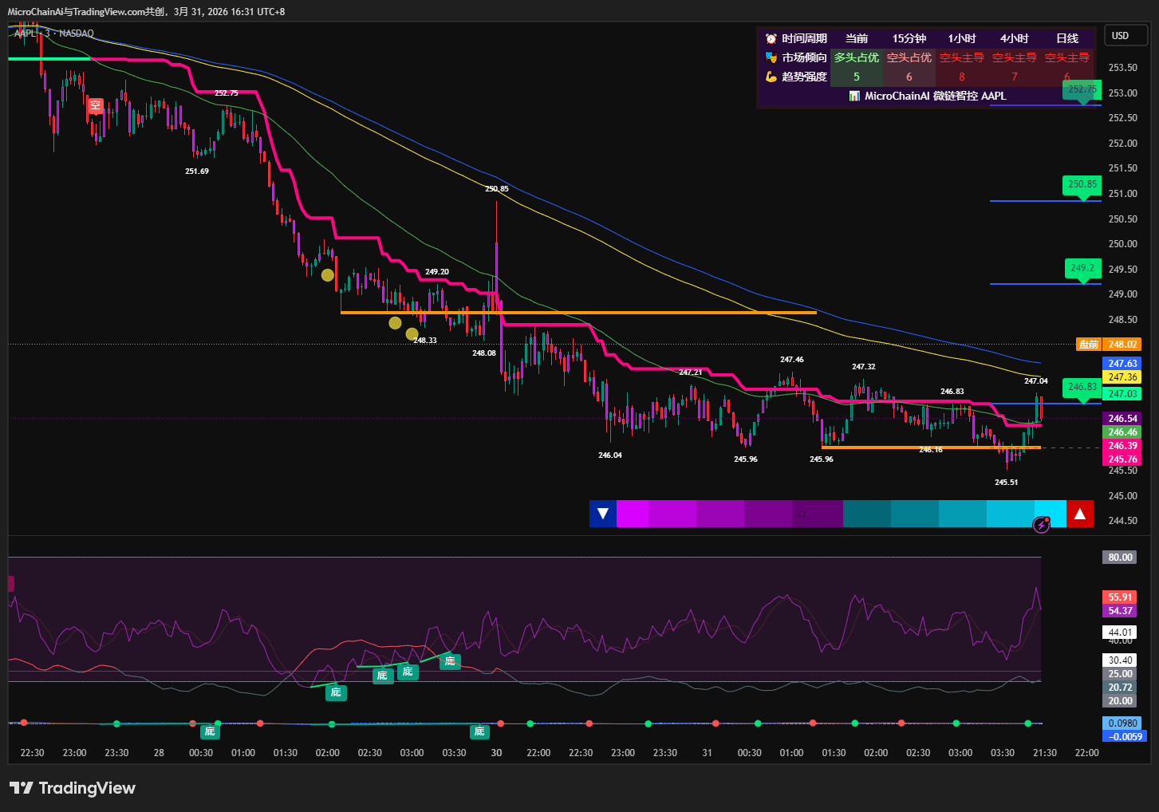Click the orange 盘前 price label
The height and width of the screenshot is (812, 1159).
click(1089, 345)
